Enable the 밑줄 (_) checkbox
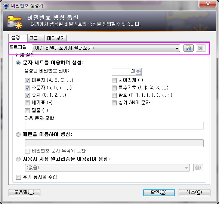219x204 pixels. 27,111
